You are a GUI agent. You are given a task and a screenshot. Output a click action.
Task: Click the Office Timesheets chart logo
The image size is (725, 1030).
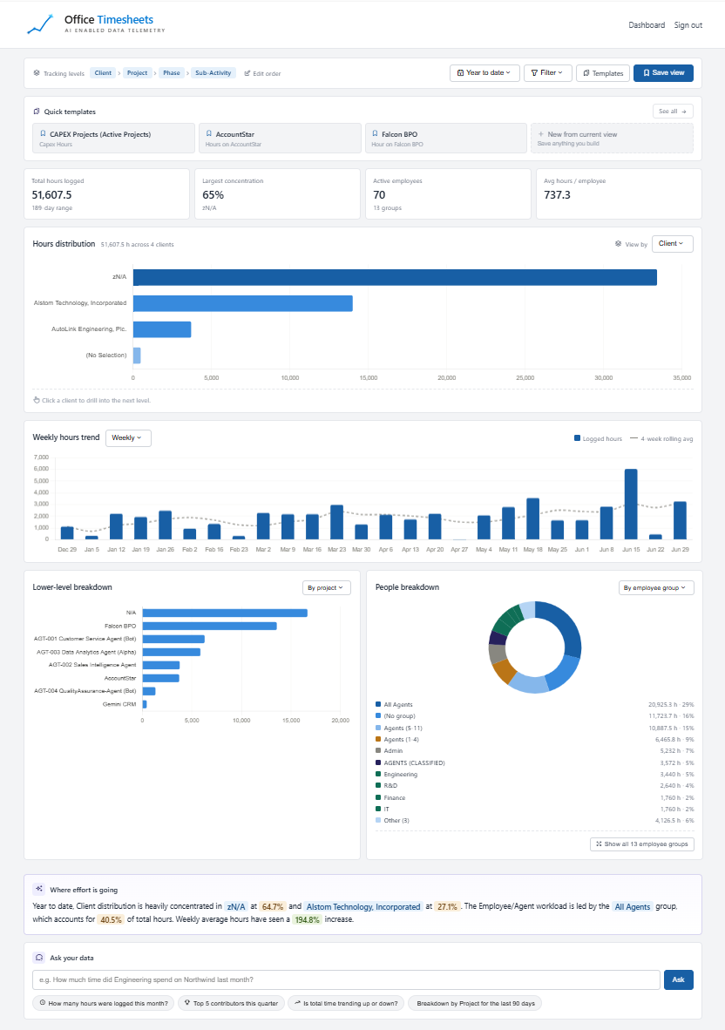[x=39, y=24]
